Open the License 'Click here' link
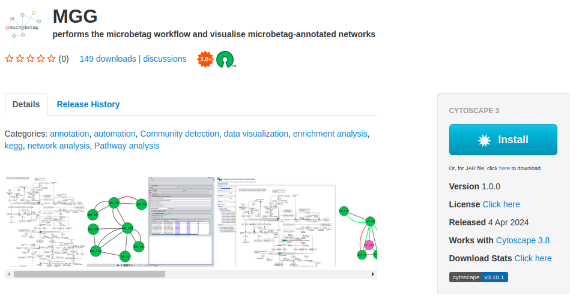 point(501,204)
